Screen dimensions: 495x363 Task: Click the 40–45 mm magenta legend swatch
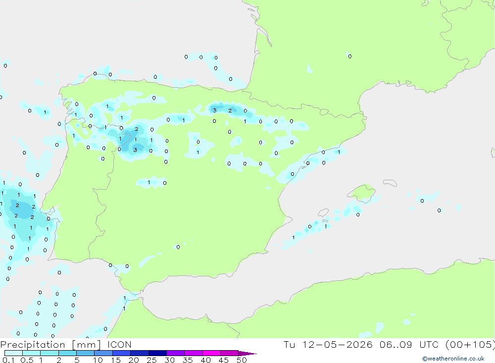211,353
